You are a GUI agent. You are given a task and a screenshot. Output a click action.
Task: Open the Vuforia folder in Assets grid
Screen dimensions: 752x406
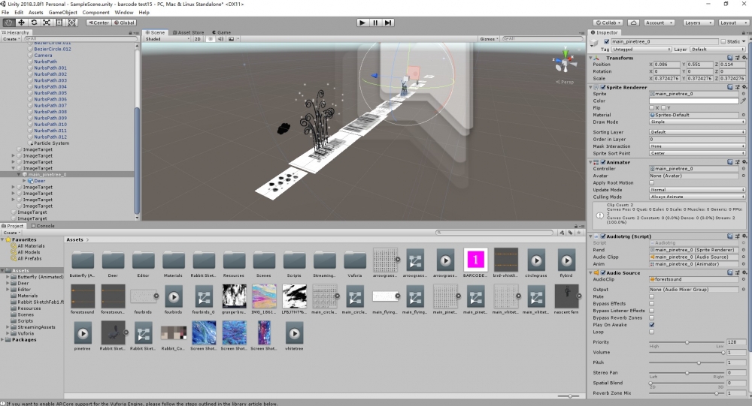tap(355, 261)
